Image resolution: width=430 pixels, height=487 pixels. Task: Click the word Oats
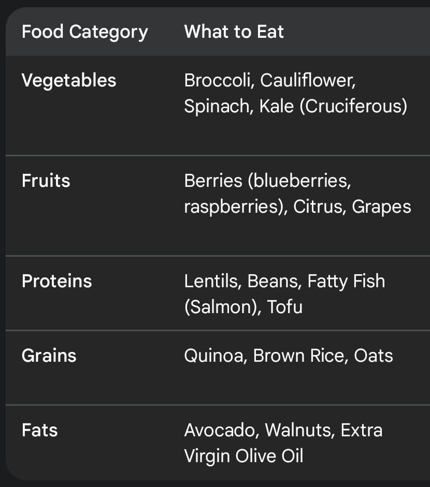coord(374,356)
